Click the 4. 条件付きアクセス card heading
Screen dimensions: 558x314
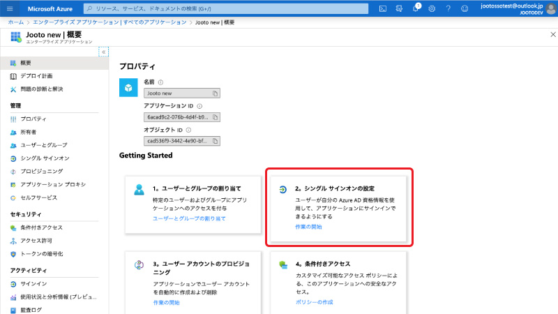coord(323,264)
